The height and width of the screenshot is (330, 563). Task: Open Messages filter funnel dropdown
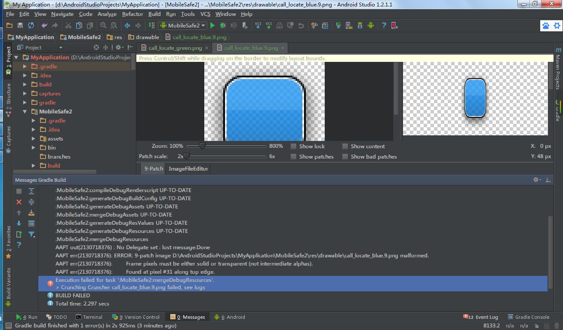pyautogui.click(x=31, y=234)
